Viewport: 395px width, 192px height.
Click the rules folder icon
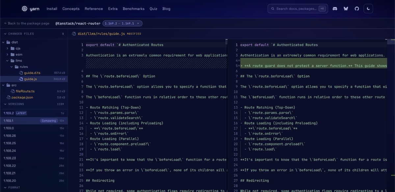pyautogui.click(x=17, y=67)
